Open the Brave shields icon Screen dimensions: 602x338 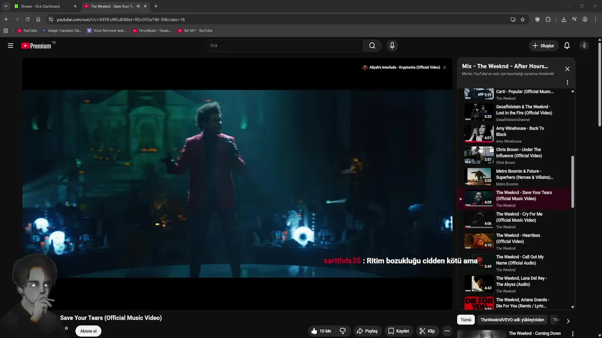[538, 19]
